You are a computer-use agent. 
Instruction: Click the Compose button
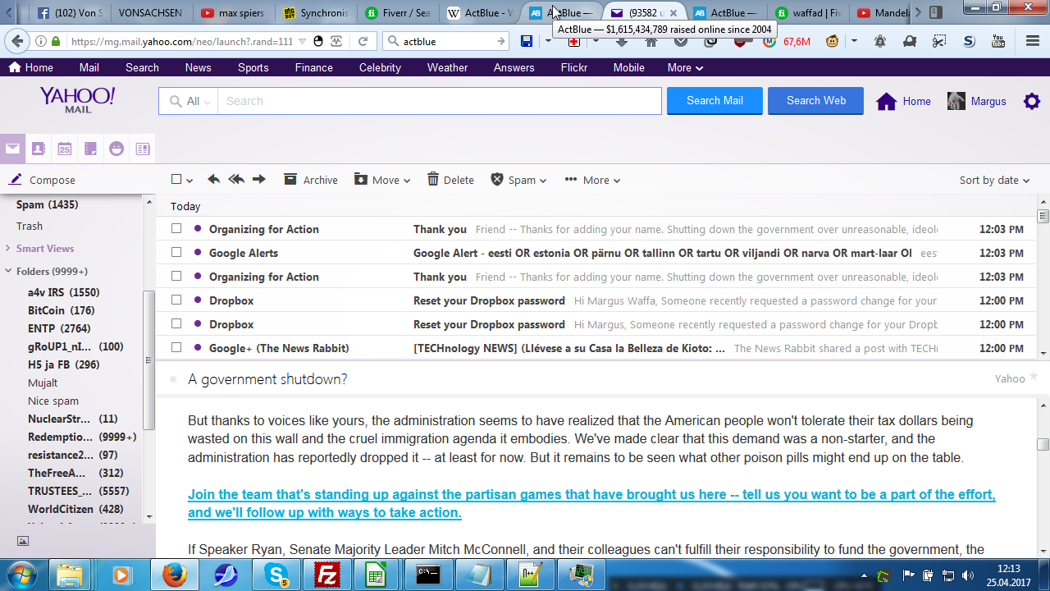43,180
